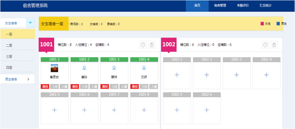Screen dimensions: 295x129
Task: Click the building icon for room 1001
Action: 152,45
